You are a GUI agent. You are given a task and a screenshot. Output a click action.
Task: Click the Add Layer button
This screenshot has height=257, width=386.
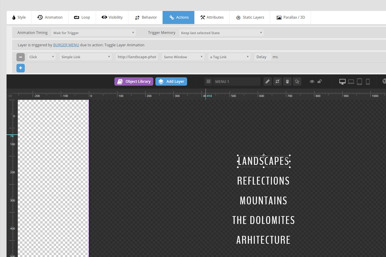click(171, 82)
